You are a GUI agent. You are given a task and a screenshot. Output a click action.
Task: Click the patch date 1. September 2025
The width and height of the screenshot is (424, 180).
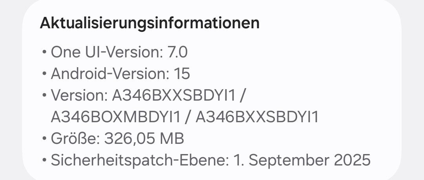coord(302,160)
